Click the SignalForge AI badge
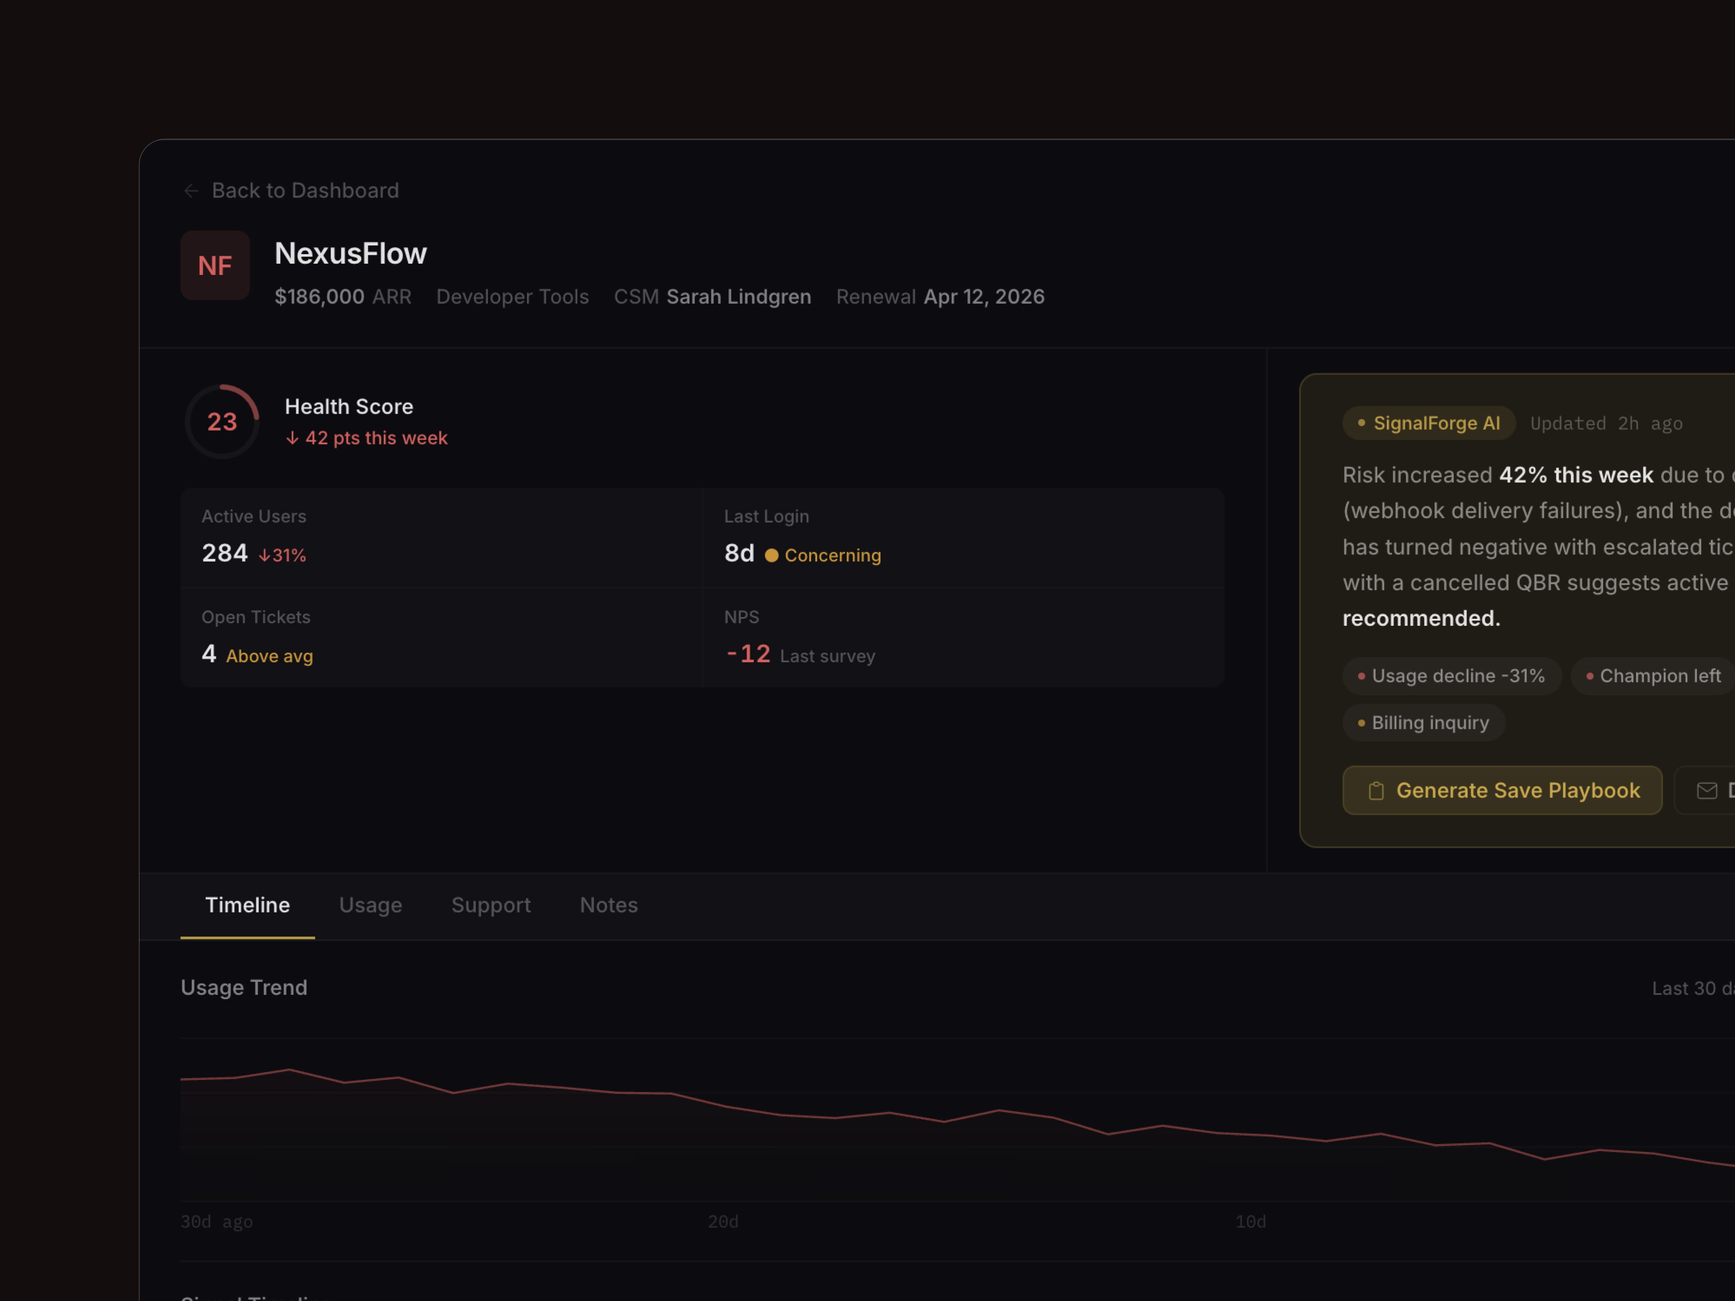This screenshot has height=1301, width=1735. (1428, 423)
